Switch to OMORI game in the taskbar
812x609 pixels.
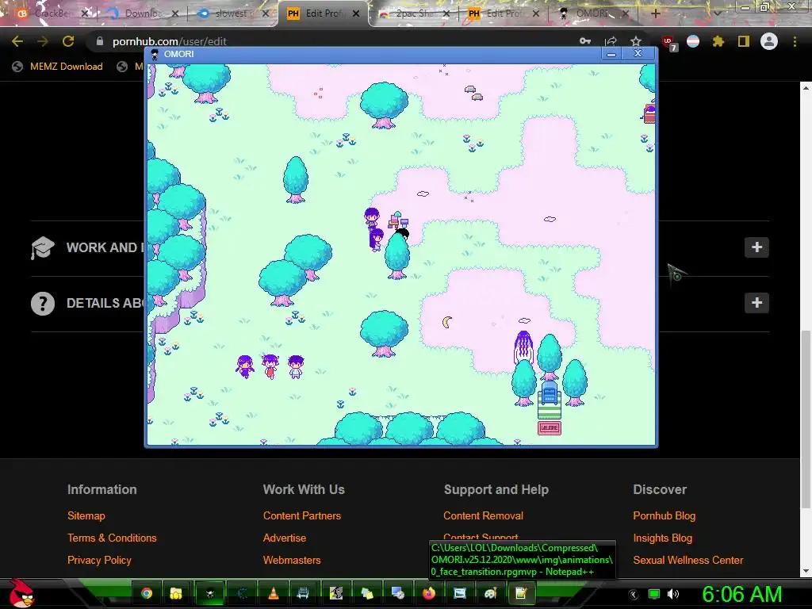[x=209, y=593]
